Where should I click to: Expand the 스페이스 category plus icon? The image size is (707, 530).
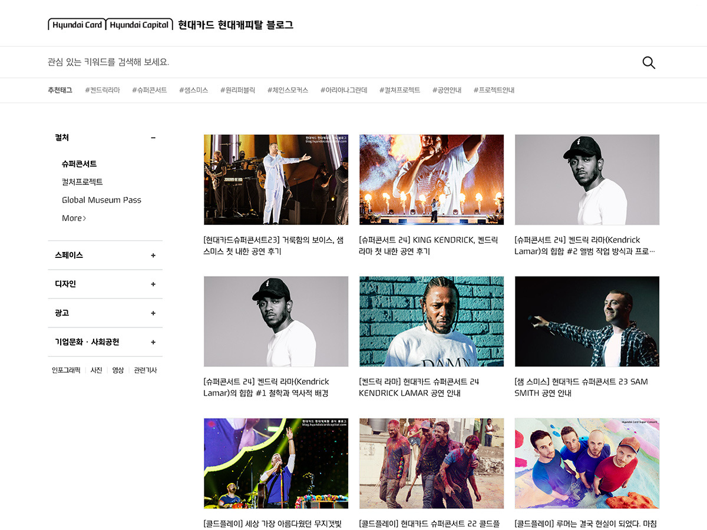153,256
